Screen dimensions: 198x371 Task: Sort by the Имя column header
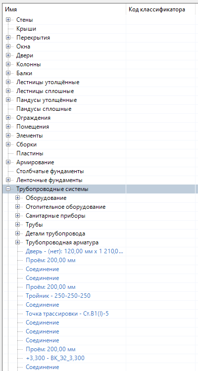(x=64, y=10)
